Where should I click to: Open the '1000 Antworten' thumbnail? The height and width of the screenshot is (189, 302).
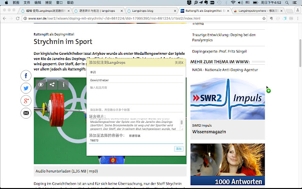click(227, 164)
